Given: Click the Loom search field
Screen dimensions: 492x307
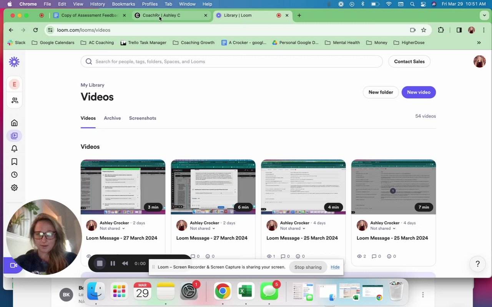Looking at the screenshot, I should (231, 61).
